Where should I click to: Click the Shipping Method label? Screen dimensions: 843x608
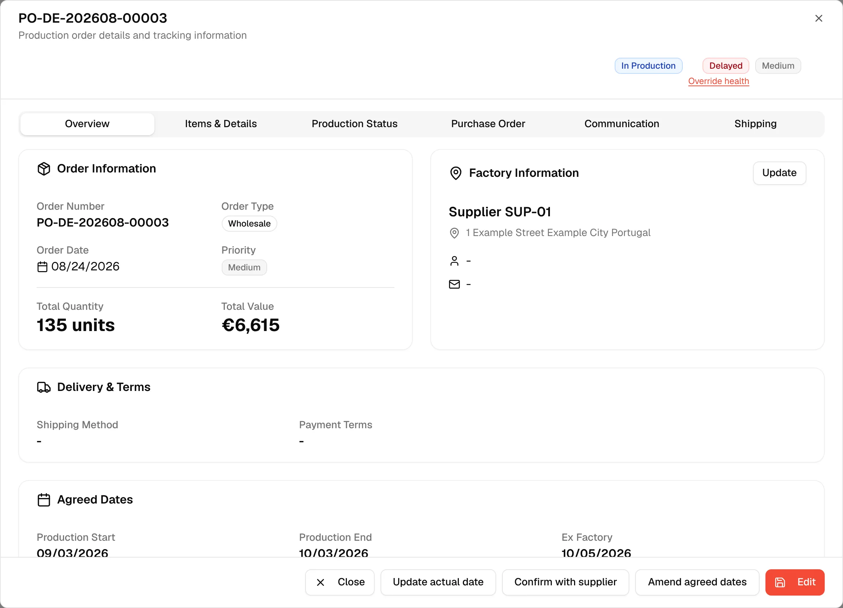click(x=77, y=425)
